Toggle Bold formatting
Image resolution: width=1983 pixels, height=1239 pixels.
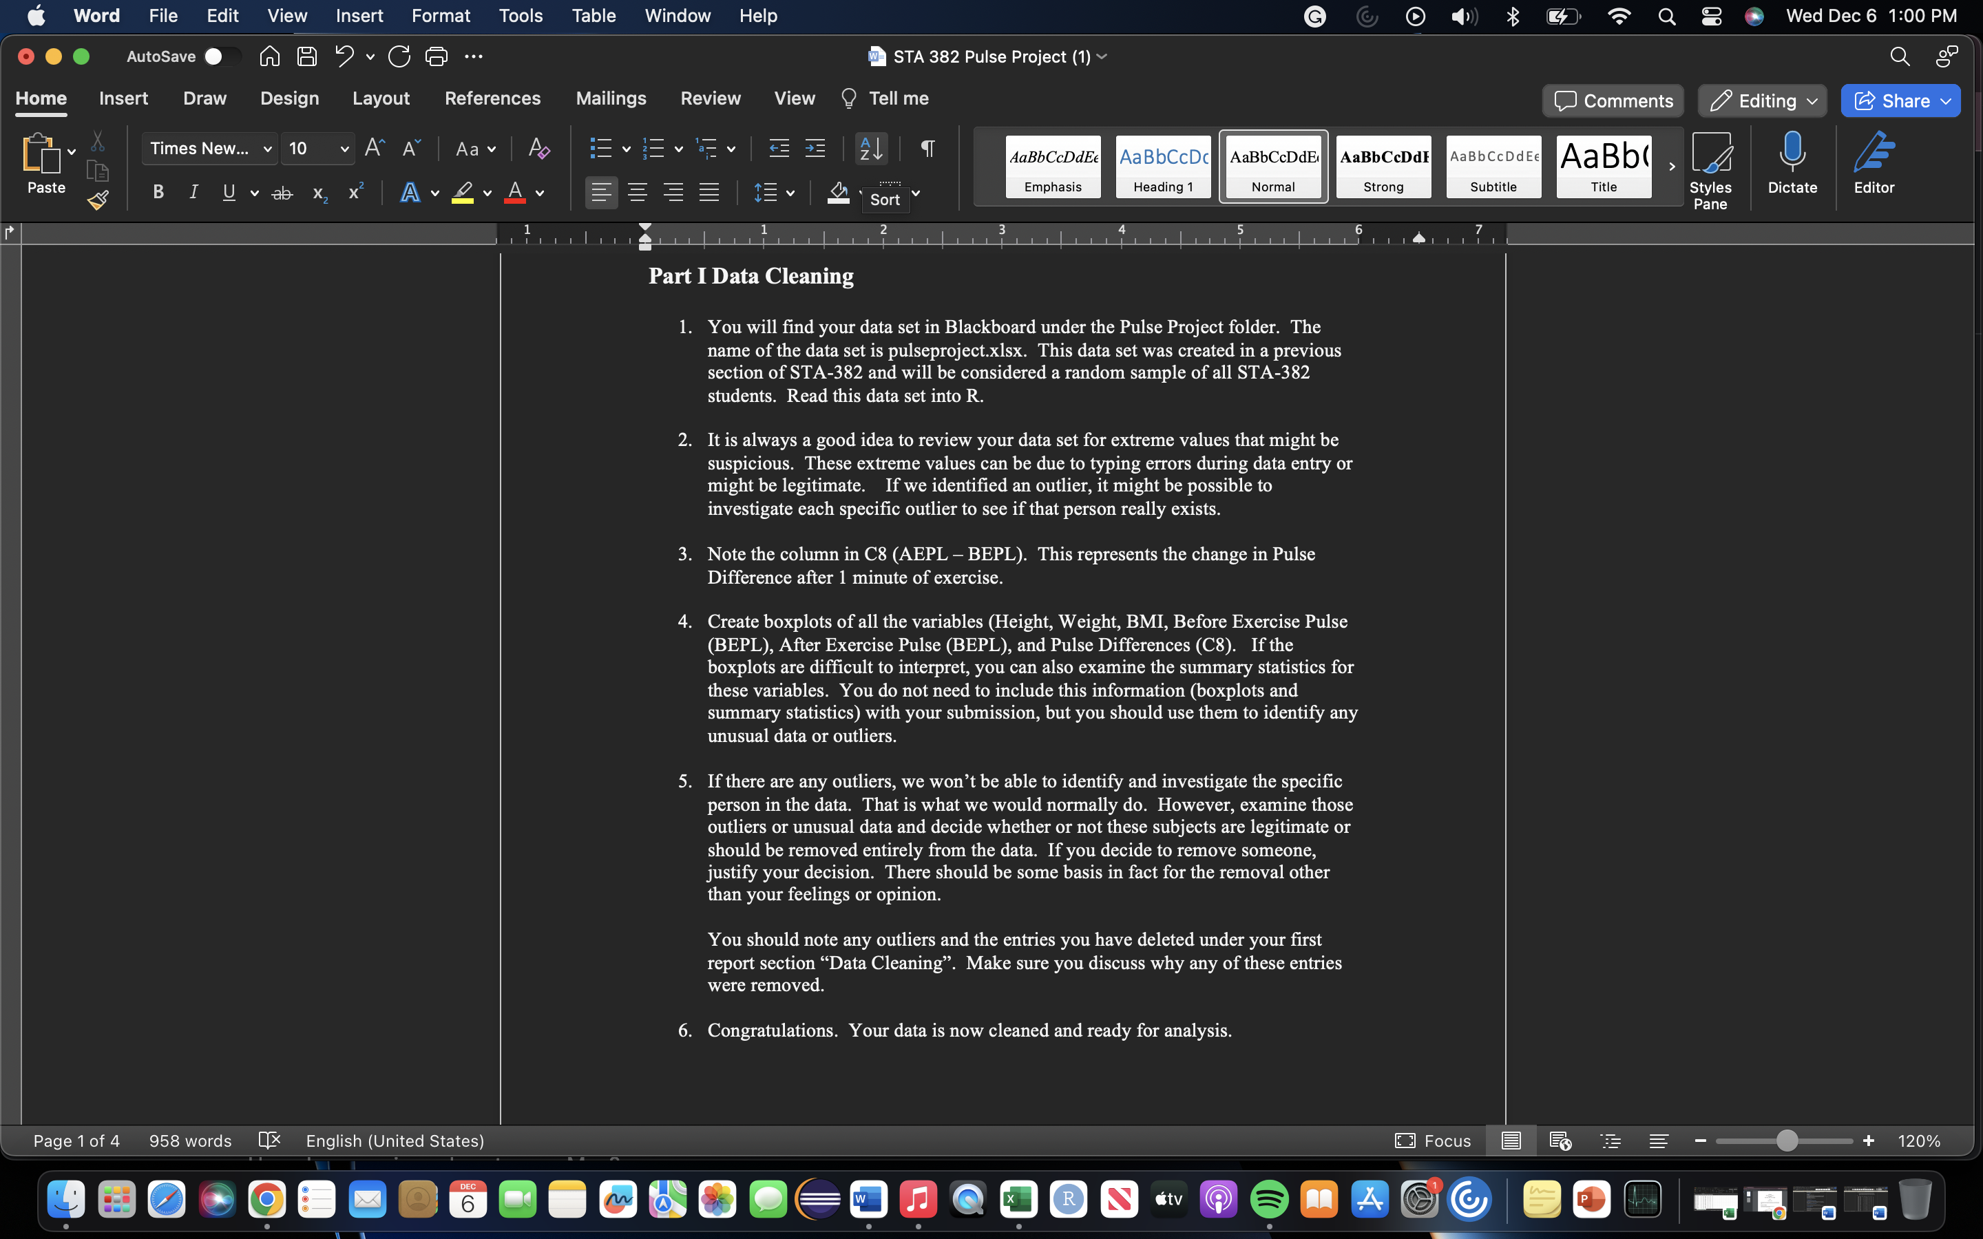coord(158,193)
